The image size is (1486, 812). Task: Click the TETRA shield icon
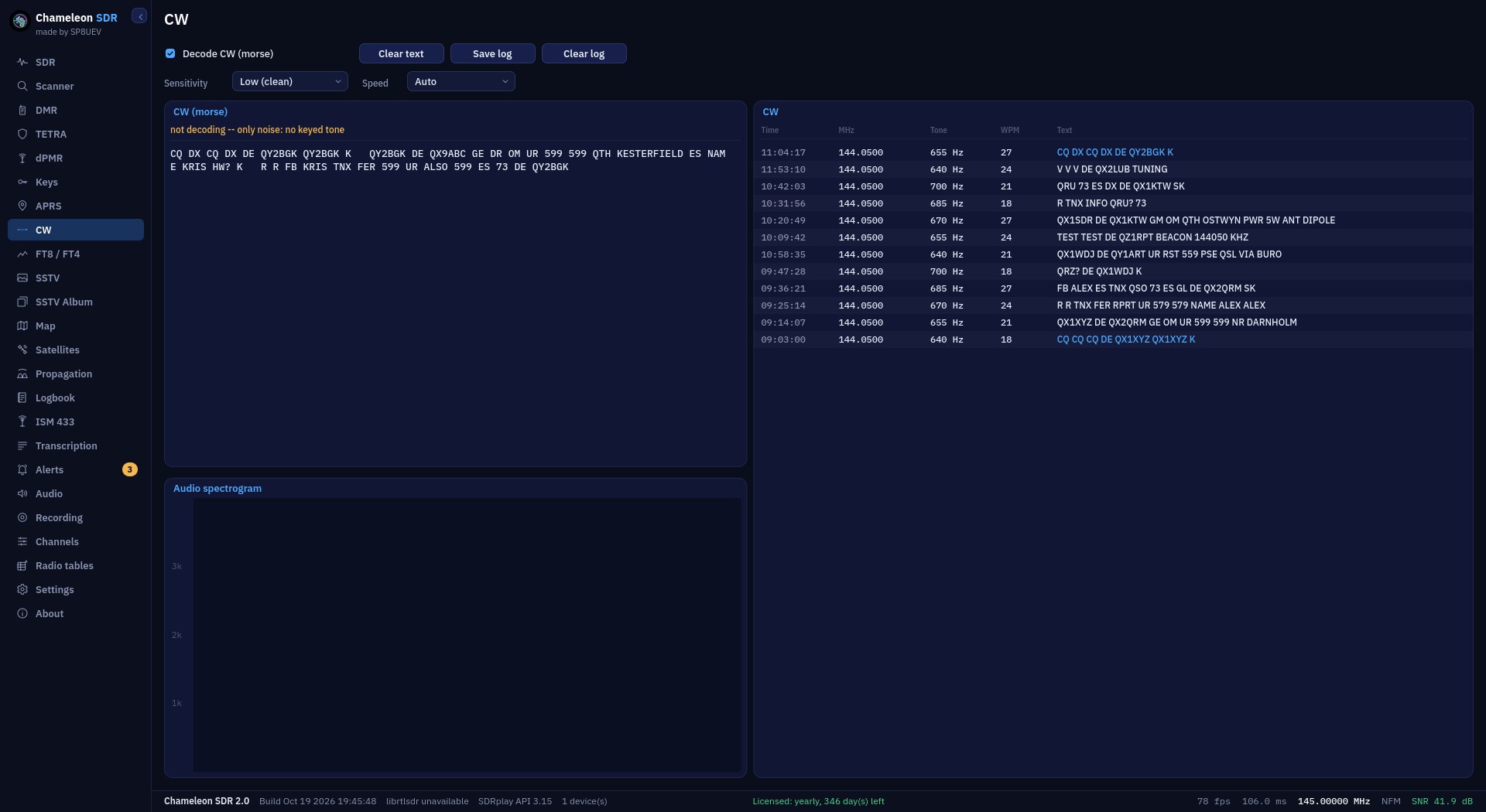pyautogui.click(x=22, y=134)
